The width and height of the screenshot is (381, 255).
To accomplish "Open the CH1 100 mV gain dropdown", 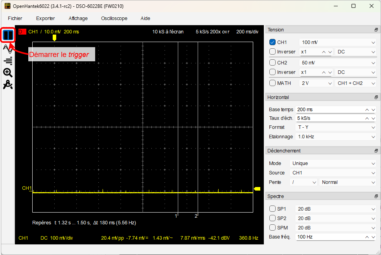I will 337,42.
